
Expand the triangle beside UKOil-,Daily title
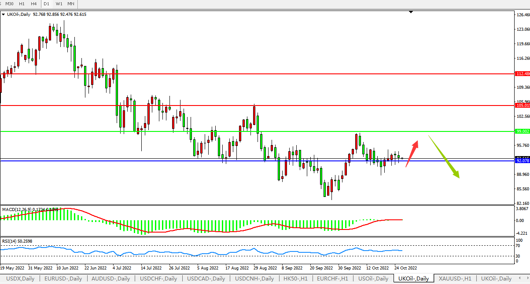pos(4,15)
